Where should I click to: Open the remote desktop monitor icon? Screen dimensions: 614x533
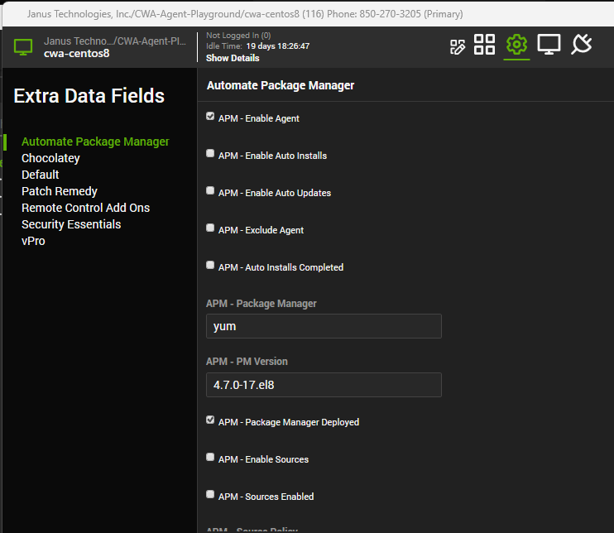click(549, 46)
